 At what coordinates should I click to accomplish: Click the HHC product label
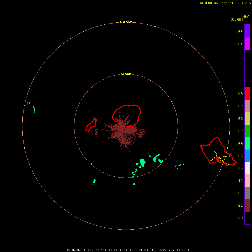pos(246,17)
